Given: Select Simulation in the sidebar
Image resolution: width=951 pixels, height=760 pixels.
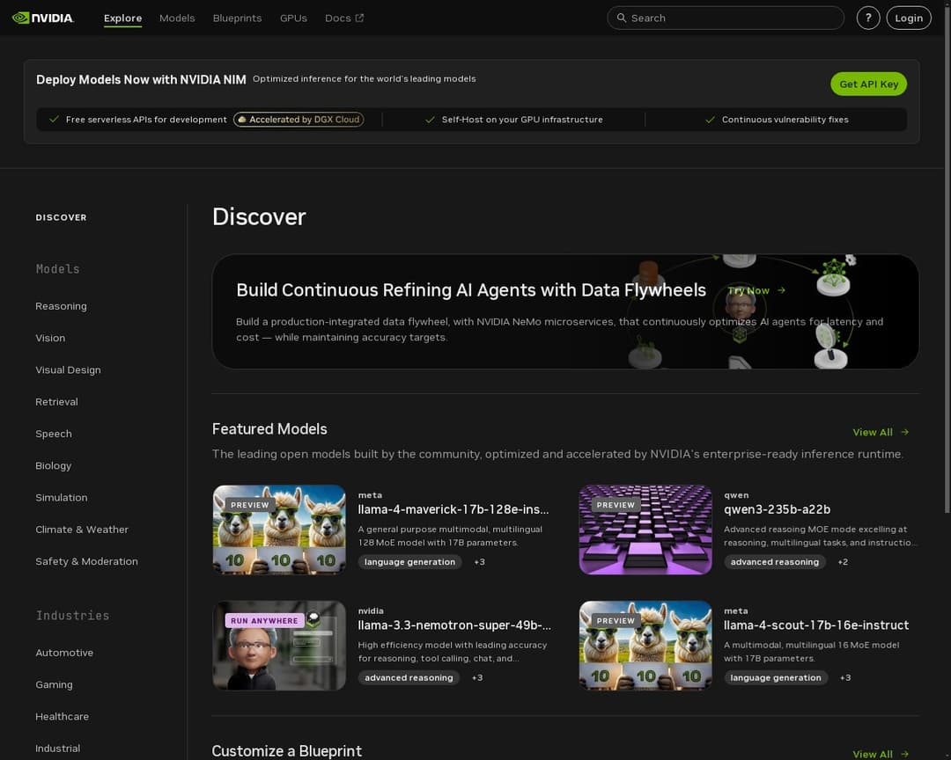Looking at the screenshot, I should [x=62, y=498].
